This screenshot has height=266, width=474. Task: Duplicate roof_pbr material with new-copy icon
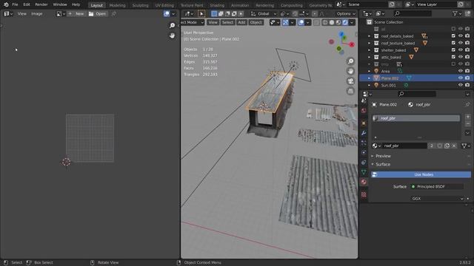click(x=447, y=146)
